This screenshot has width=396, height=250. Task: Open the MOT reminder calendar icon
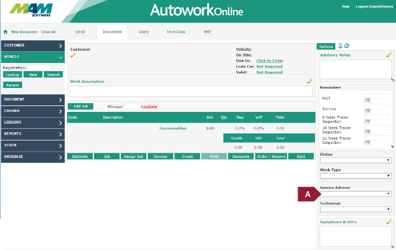pyautogui.click(x=367, y=101)
